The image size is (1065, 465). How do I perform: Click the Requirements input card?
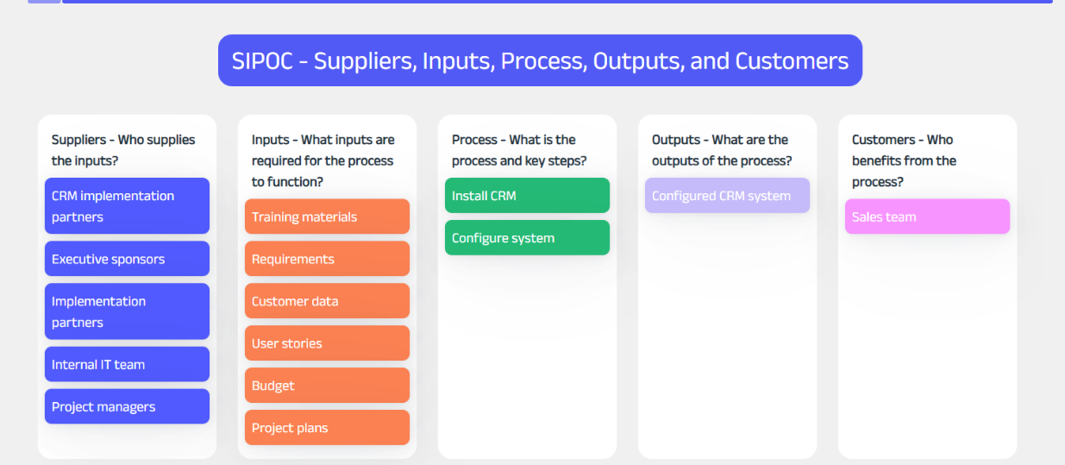tap(327, 259)
